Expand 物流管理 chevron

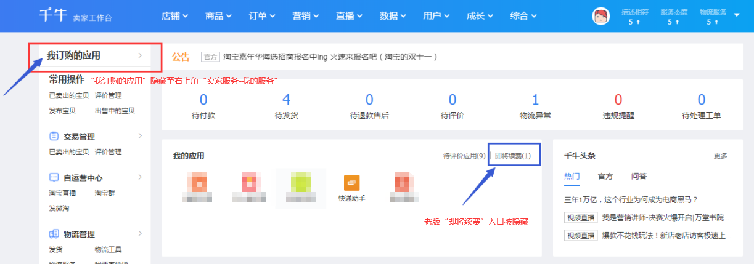point(140,233)
